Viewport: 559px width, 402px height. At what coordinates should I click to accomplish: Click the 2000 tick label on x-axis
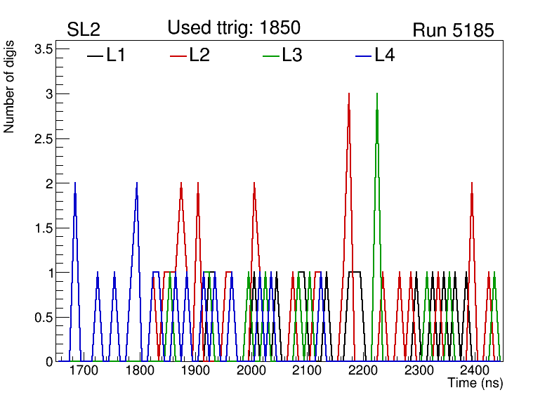(x=251, y=371)
